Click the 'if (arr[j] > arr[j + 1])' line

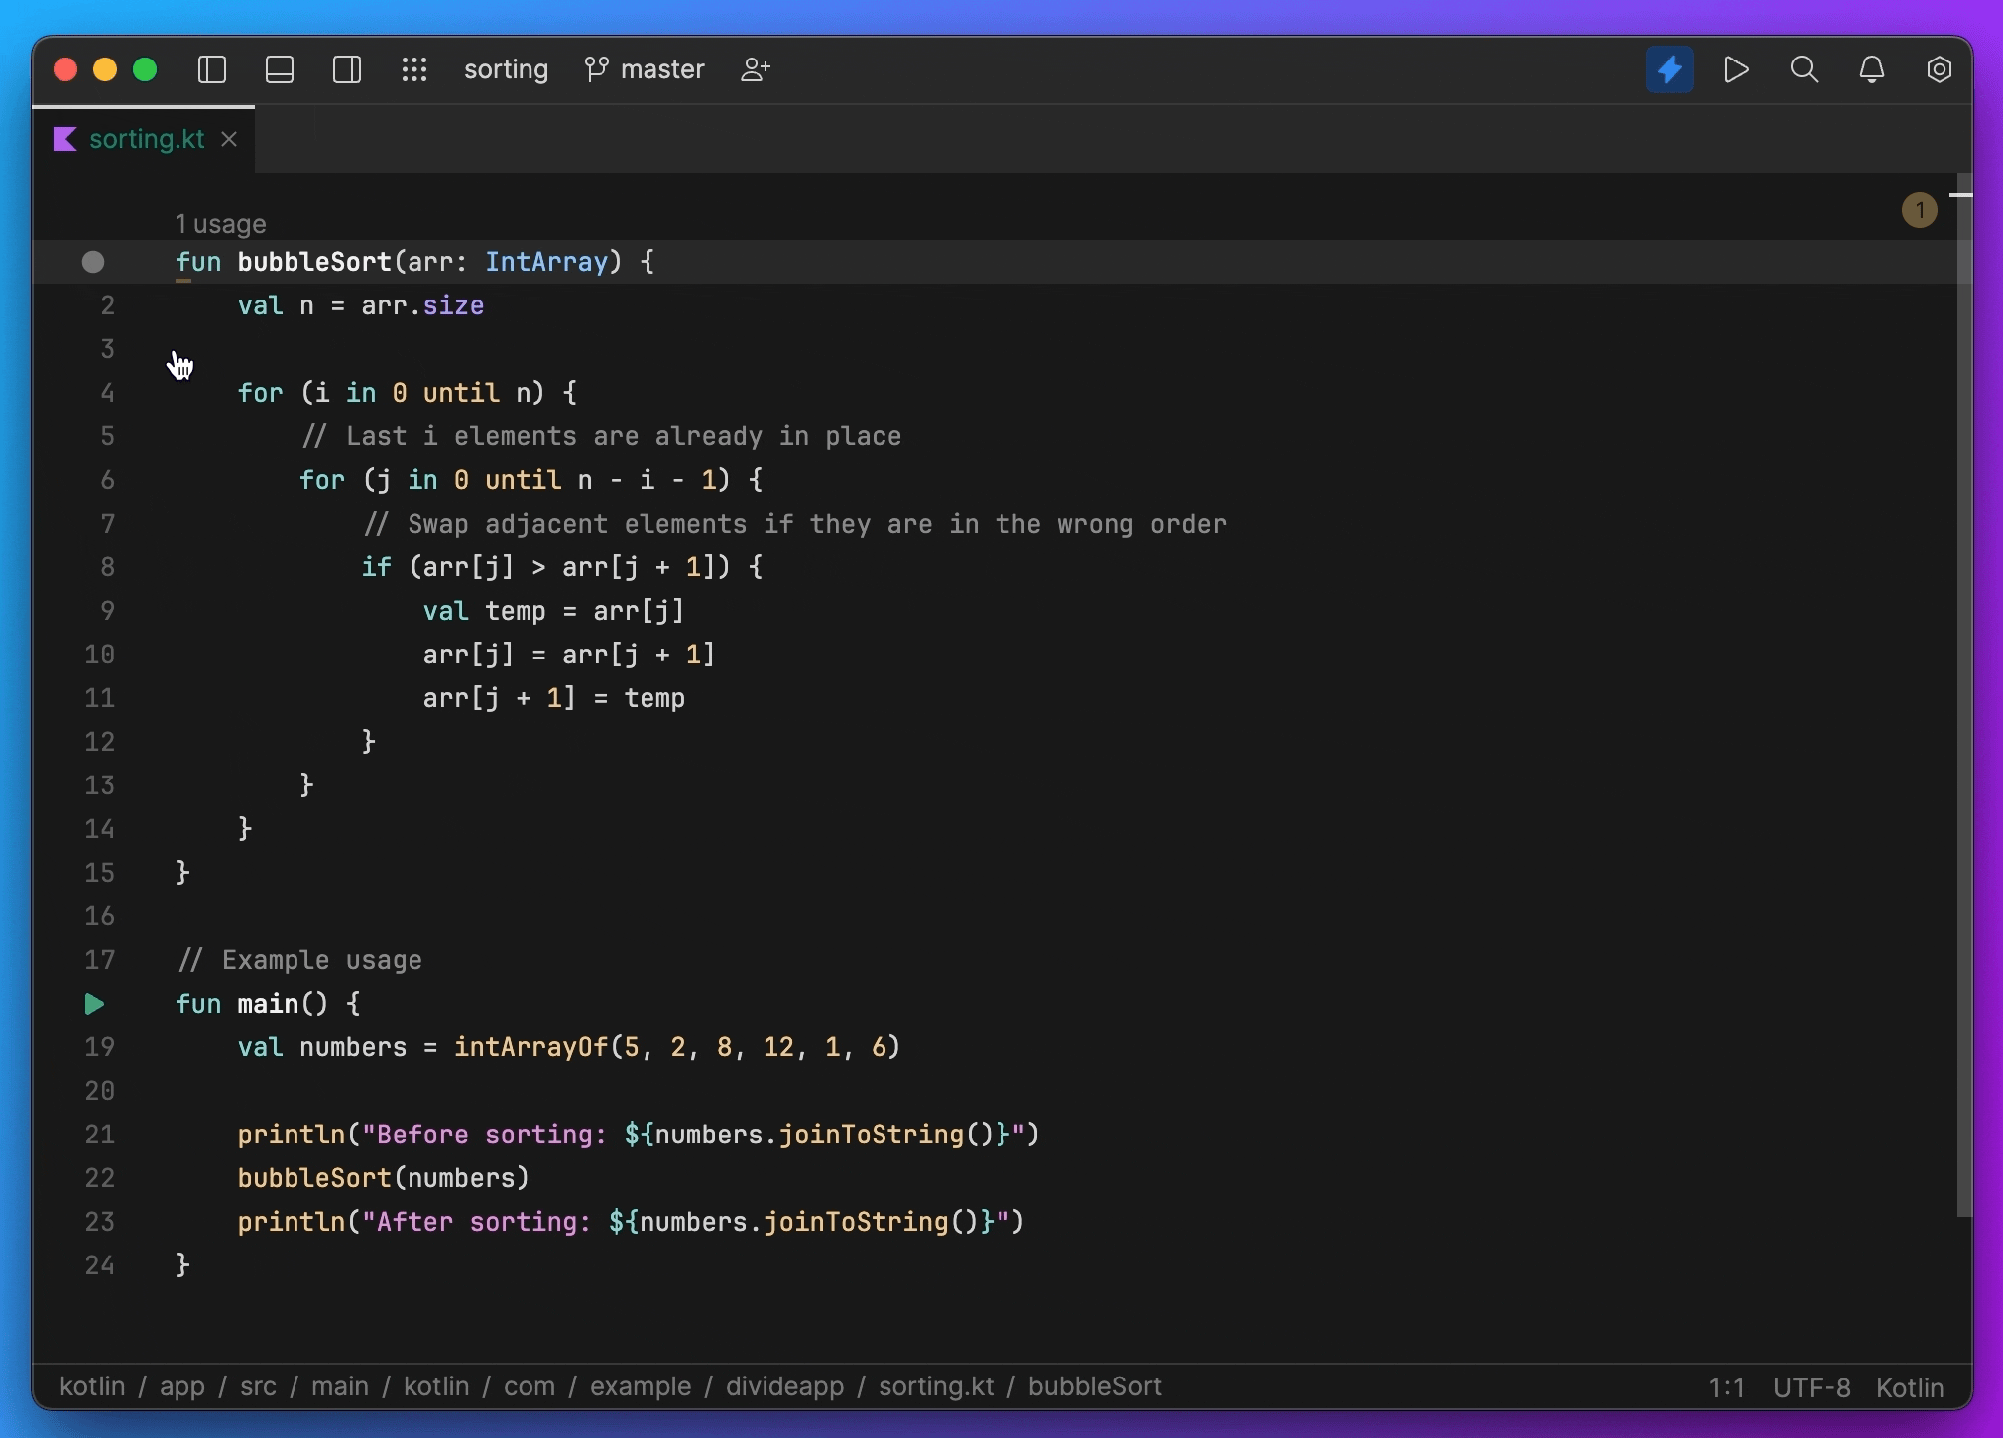click(562, 567)
